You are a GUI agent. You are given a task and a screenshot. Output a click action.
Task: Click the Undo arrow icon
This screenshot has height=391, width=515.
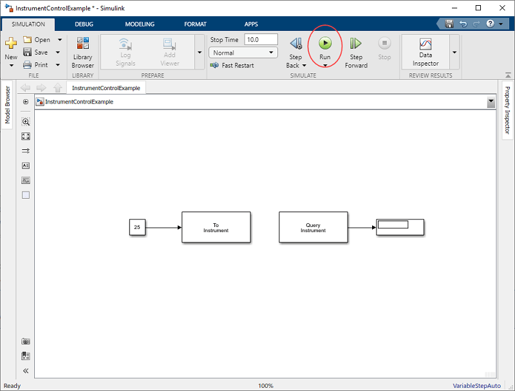point(463,24)
